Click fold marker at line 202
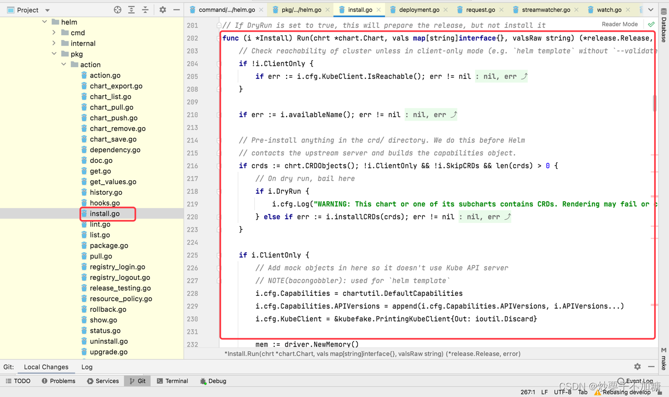 (219, 38)
